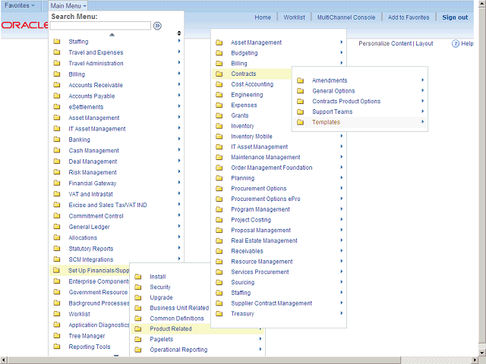486x364 pixels.
Task: Click the Sign out link
Action: tap(455, 17)
